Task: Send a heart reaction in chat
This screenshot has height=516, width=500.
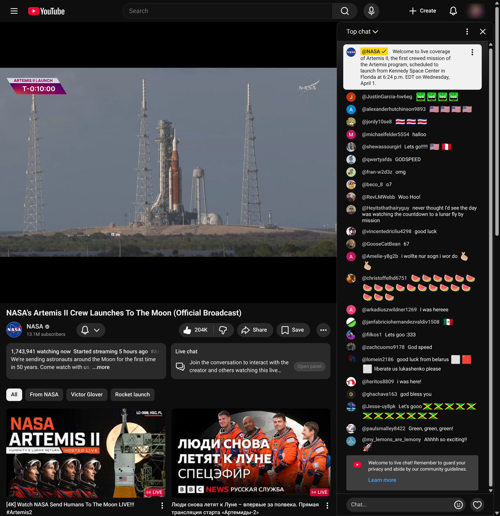Action: coord(477,505)
